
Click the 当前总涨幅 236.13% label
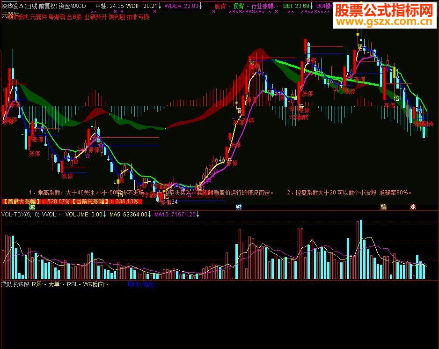107,201
